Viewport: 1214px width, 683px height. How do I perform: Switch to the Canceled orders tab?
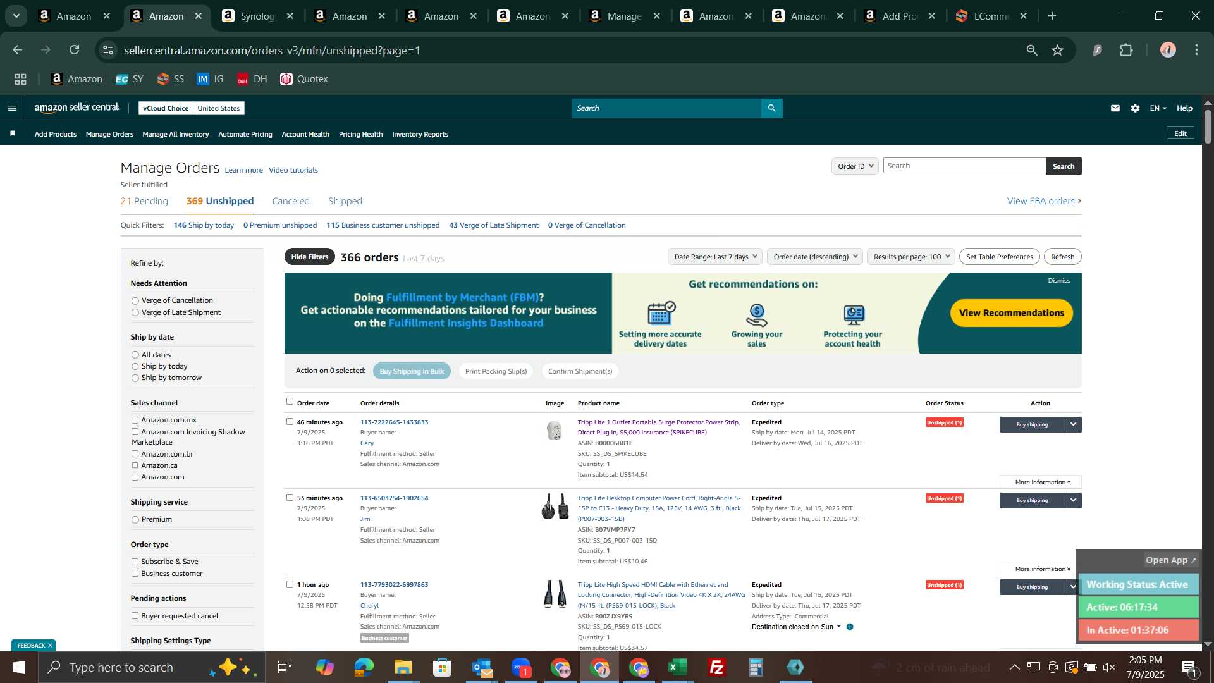tap(291, 201)
